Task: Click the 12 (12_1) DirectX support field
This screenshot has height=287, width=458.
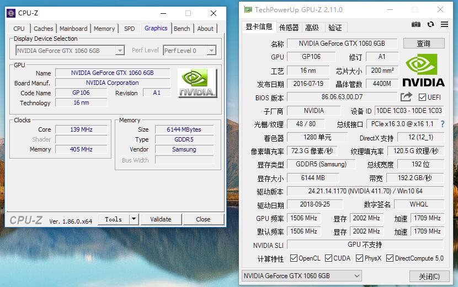Action: 420,137
